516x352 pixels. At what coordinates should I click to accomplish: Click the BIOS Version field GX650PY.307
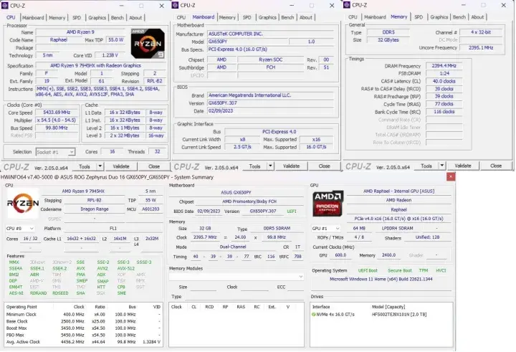270,103
